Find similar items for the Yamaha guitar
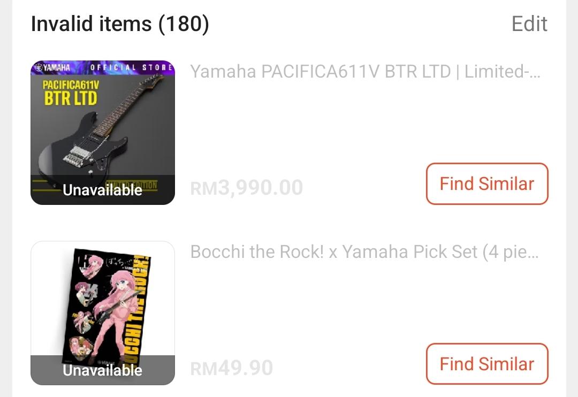The width and height of the screenshot is (578, 397). (x=487, y=184)
